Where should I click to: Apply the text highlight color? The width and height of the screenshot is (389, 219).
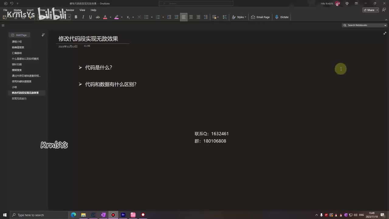pos(116,17)
